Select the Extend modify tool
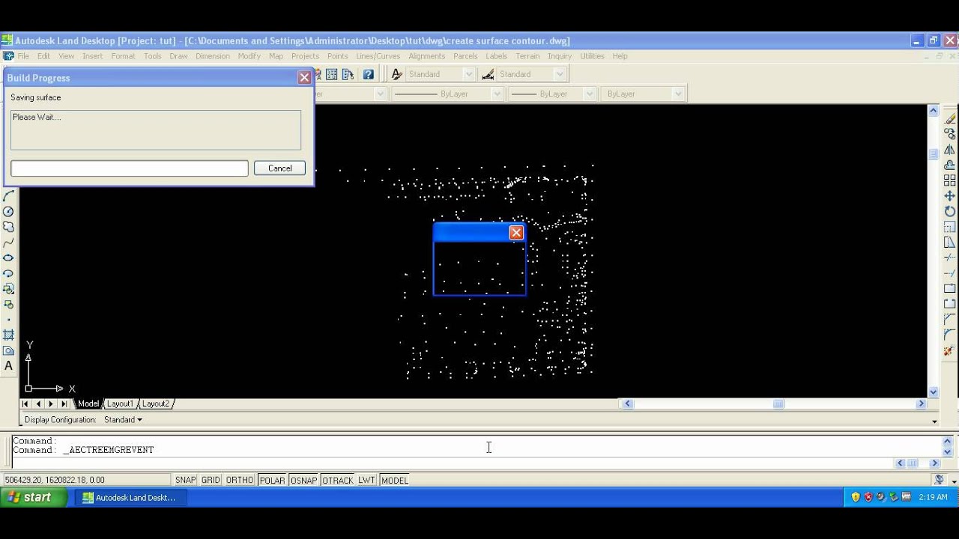The height and width of the screenshot is (539, 959). 949,273
